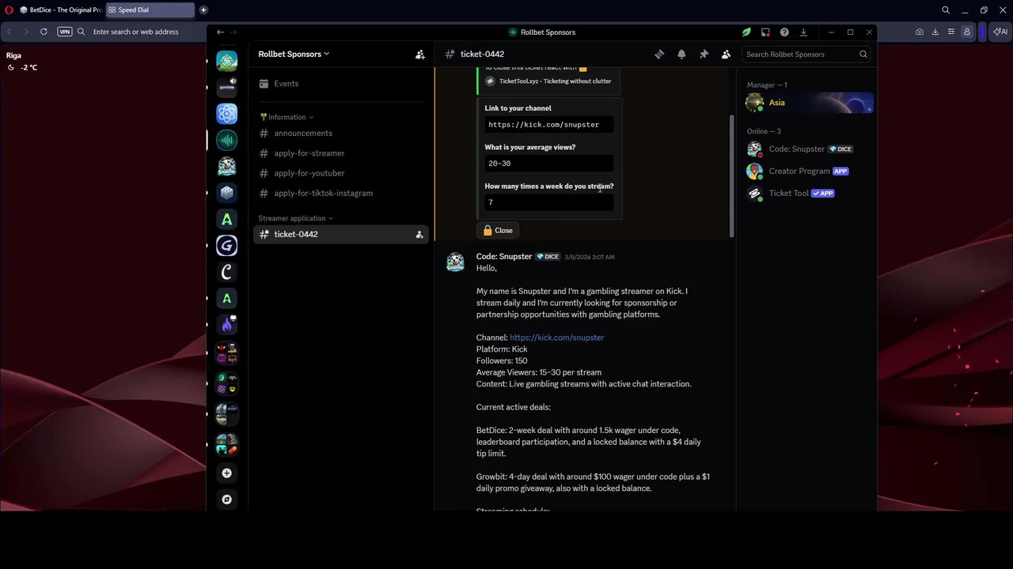The width and height of the screenshot is (1013, 569).
Task: Select the blue atom server icon
Action: [x=227, y=114]
